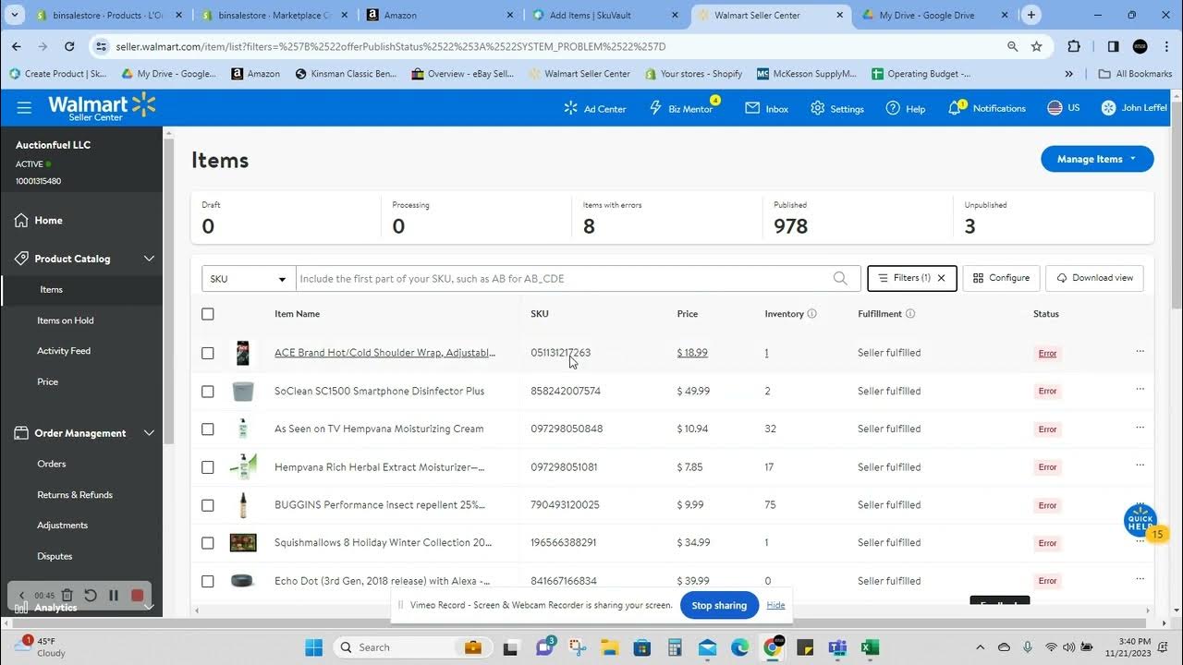The image size is (1183, 665).
Task: Check the Squishmallows Holiday row
Action: (208, 543)
